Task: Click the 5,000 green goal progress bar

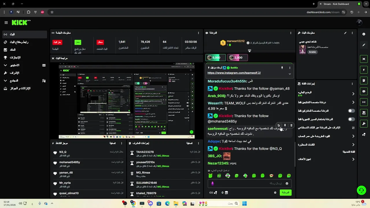Action: (x=216, y=57)
